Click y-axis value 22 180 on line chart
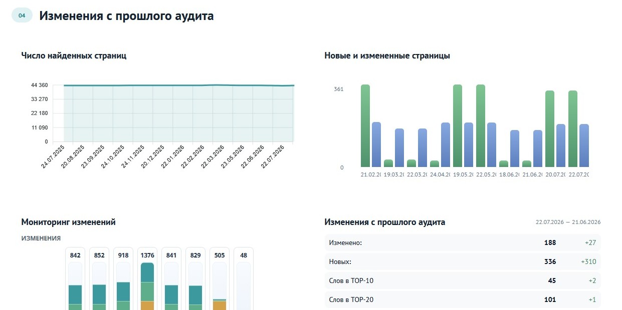 point(40,113)
